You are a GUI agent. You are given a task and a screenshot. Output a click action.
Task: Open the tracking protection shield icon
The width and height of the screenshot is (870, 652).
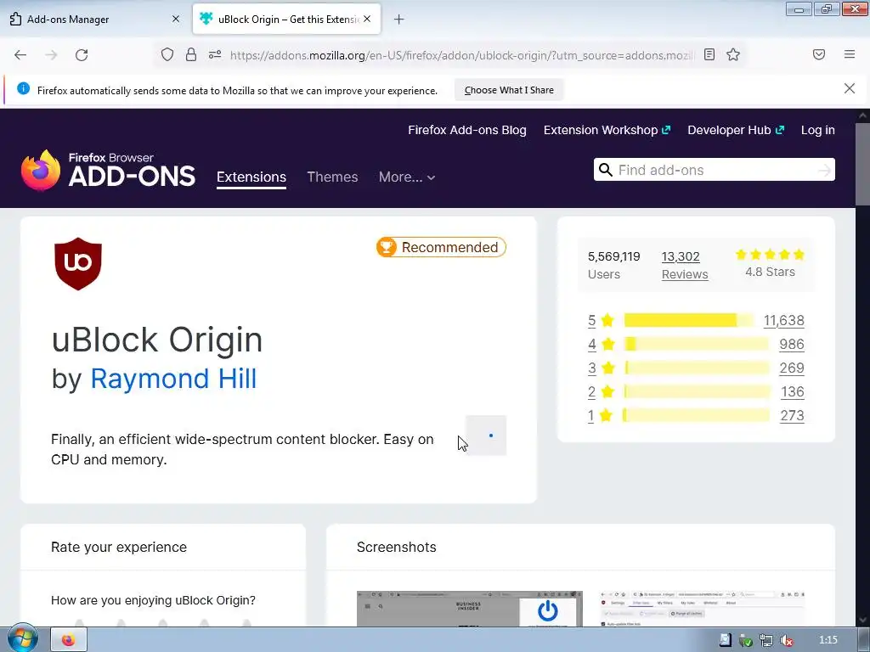click(167, 55)
